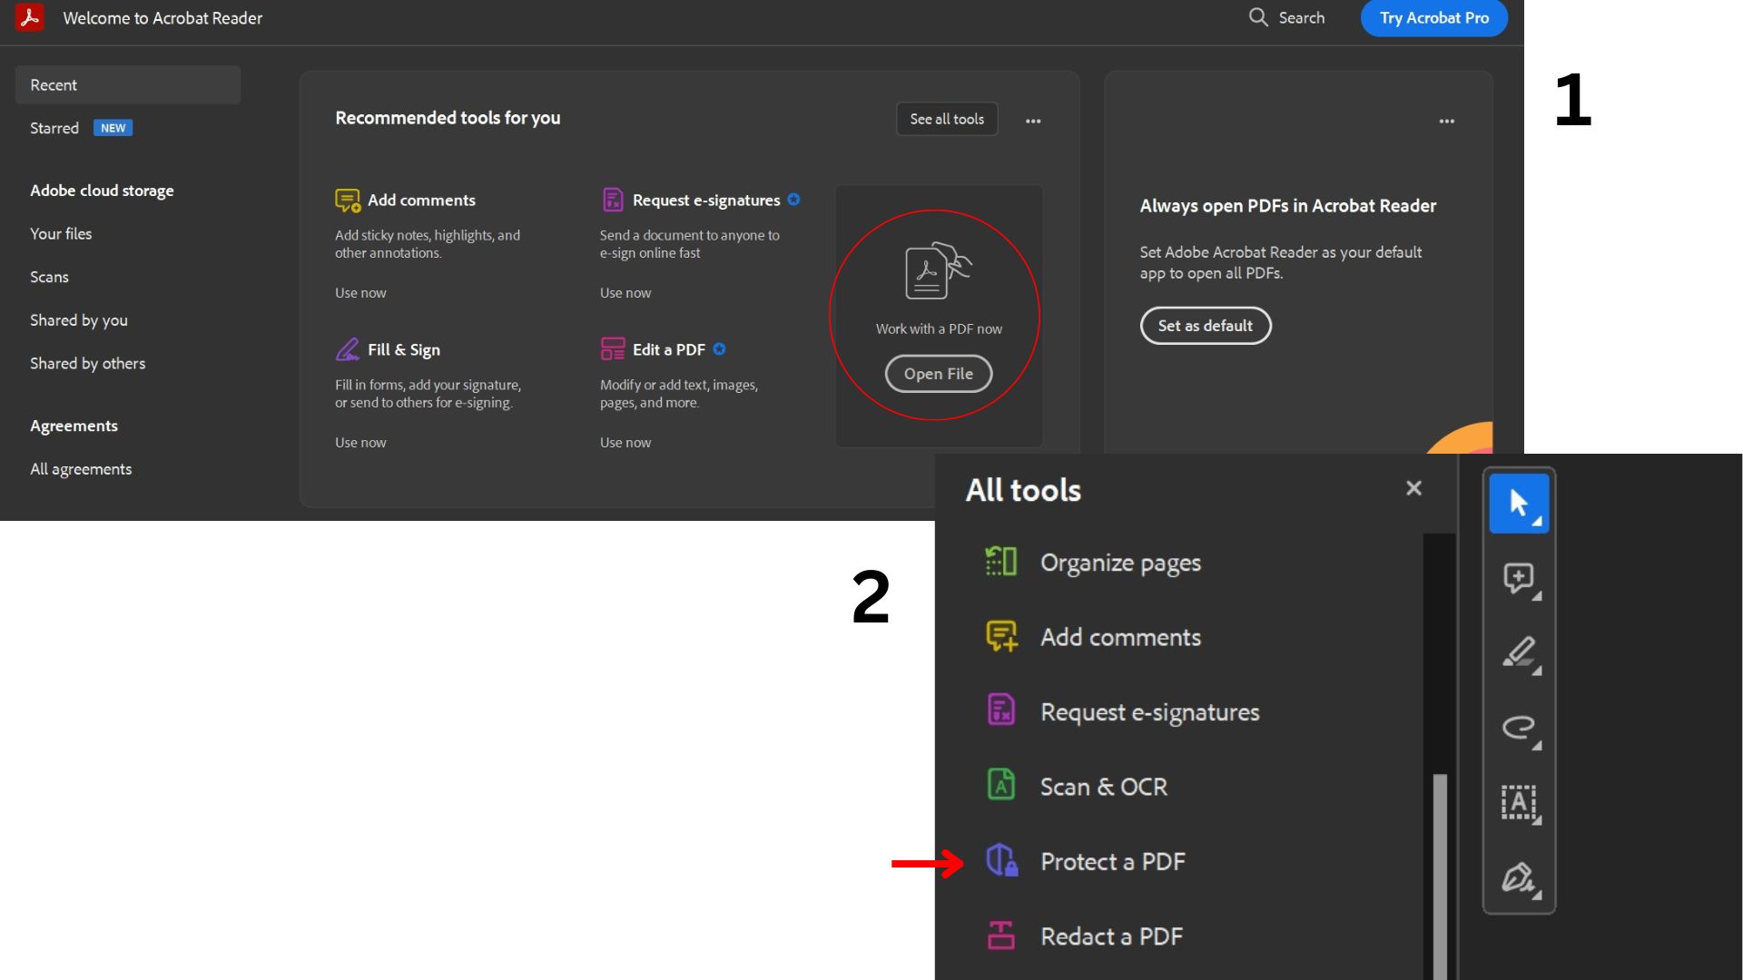Pick the signature pen tool icon
Screen dimensions: 1743x980
1519,877
